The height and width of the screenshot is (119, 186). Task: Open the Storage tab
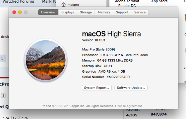(x=86, y=12)
